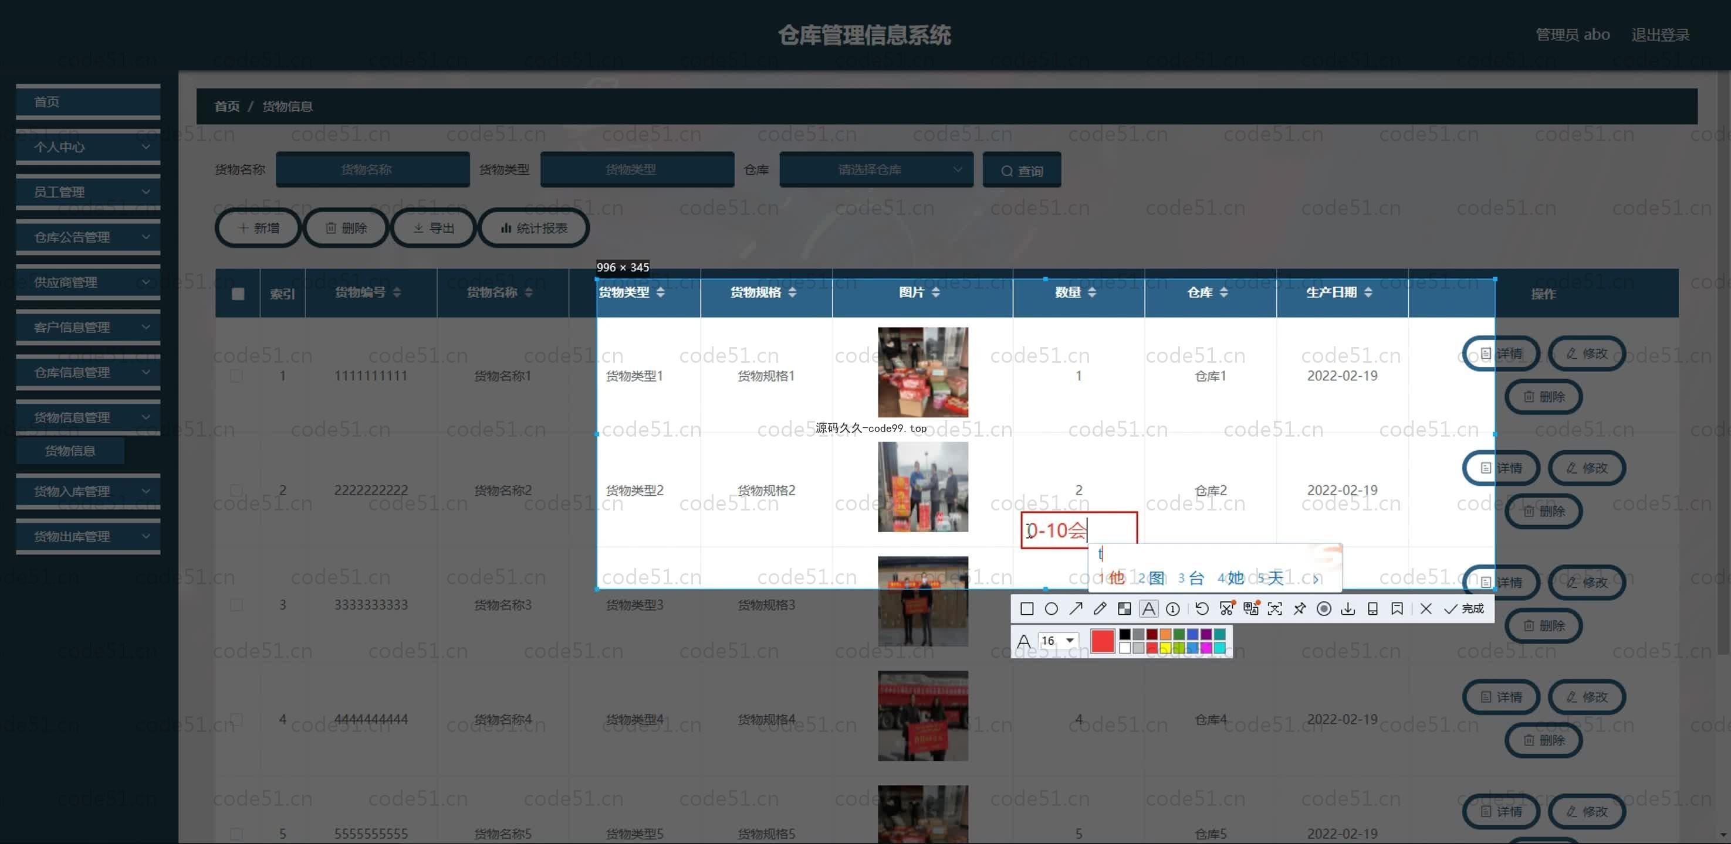Sort the 货物类型 column
The width and height of the screenshot is (1731, 844).
[x=661, y=292]
